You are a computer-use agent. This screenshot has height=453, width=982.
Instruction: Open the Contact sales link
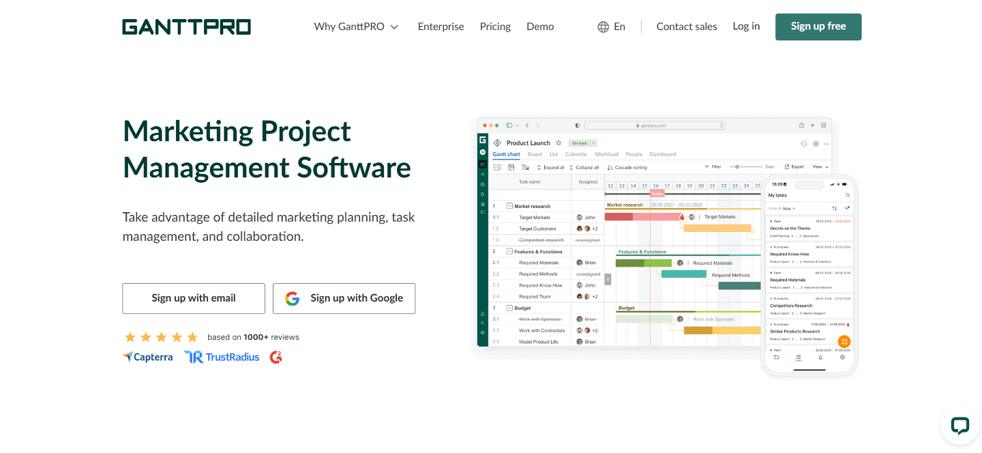click(686, 27)
